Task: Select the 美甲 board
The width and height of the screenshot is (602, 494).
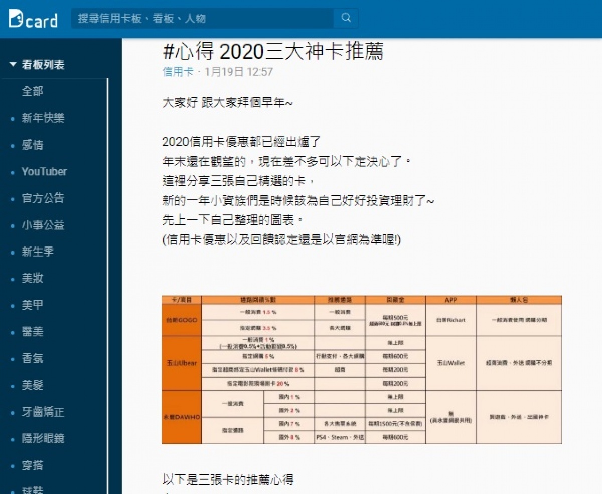Action: 32,305
